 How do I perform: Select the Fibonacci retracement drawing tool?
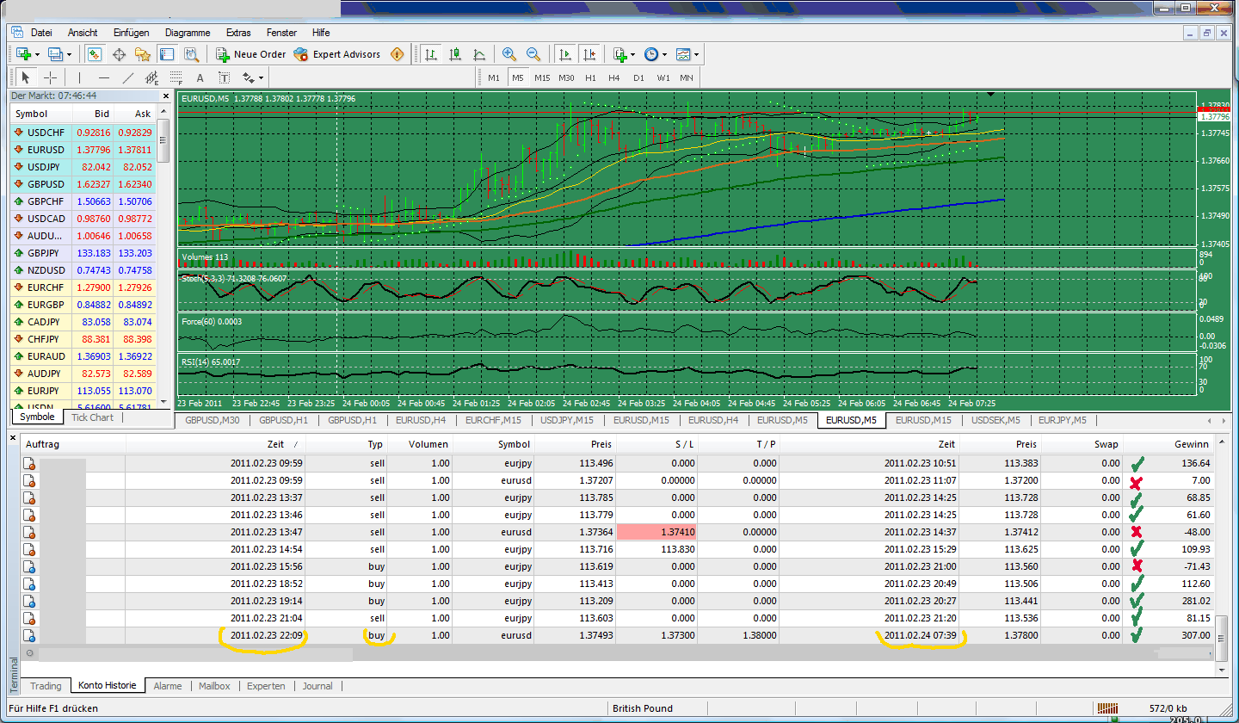pyautogui.click(x=175, y=77)
